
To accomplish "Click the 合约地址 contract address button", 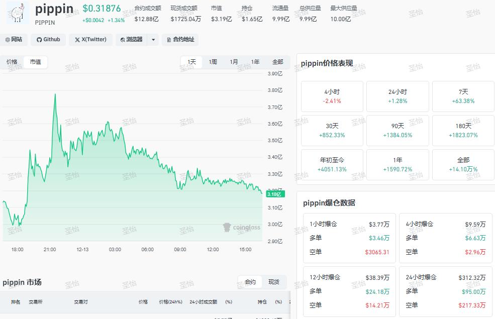I will pyautogui.click(x=180, y=40).
